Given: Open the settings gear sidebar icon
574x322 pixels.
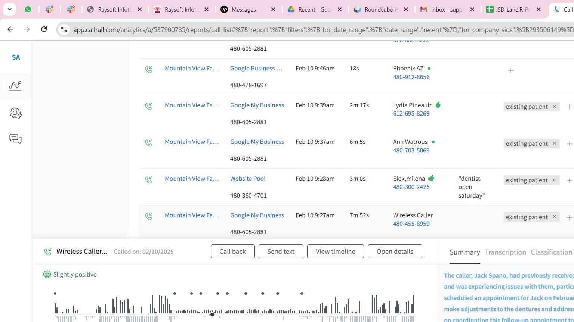Looking at the screenshot, I should tap(15, 113).
